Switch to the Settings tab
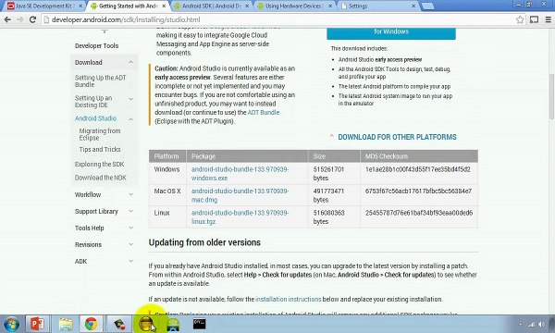 click(x=378, y=6)
